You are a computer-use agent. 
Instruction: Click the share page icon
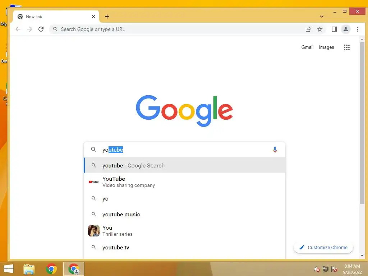coord(308,29)
